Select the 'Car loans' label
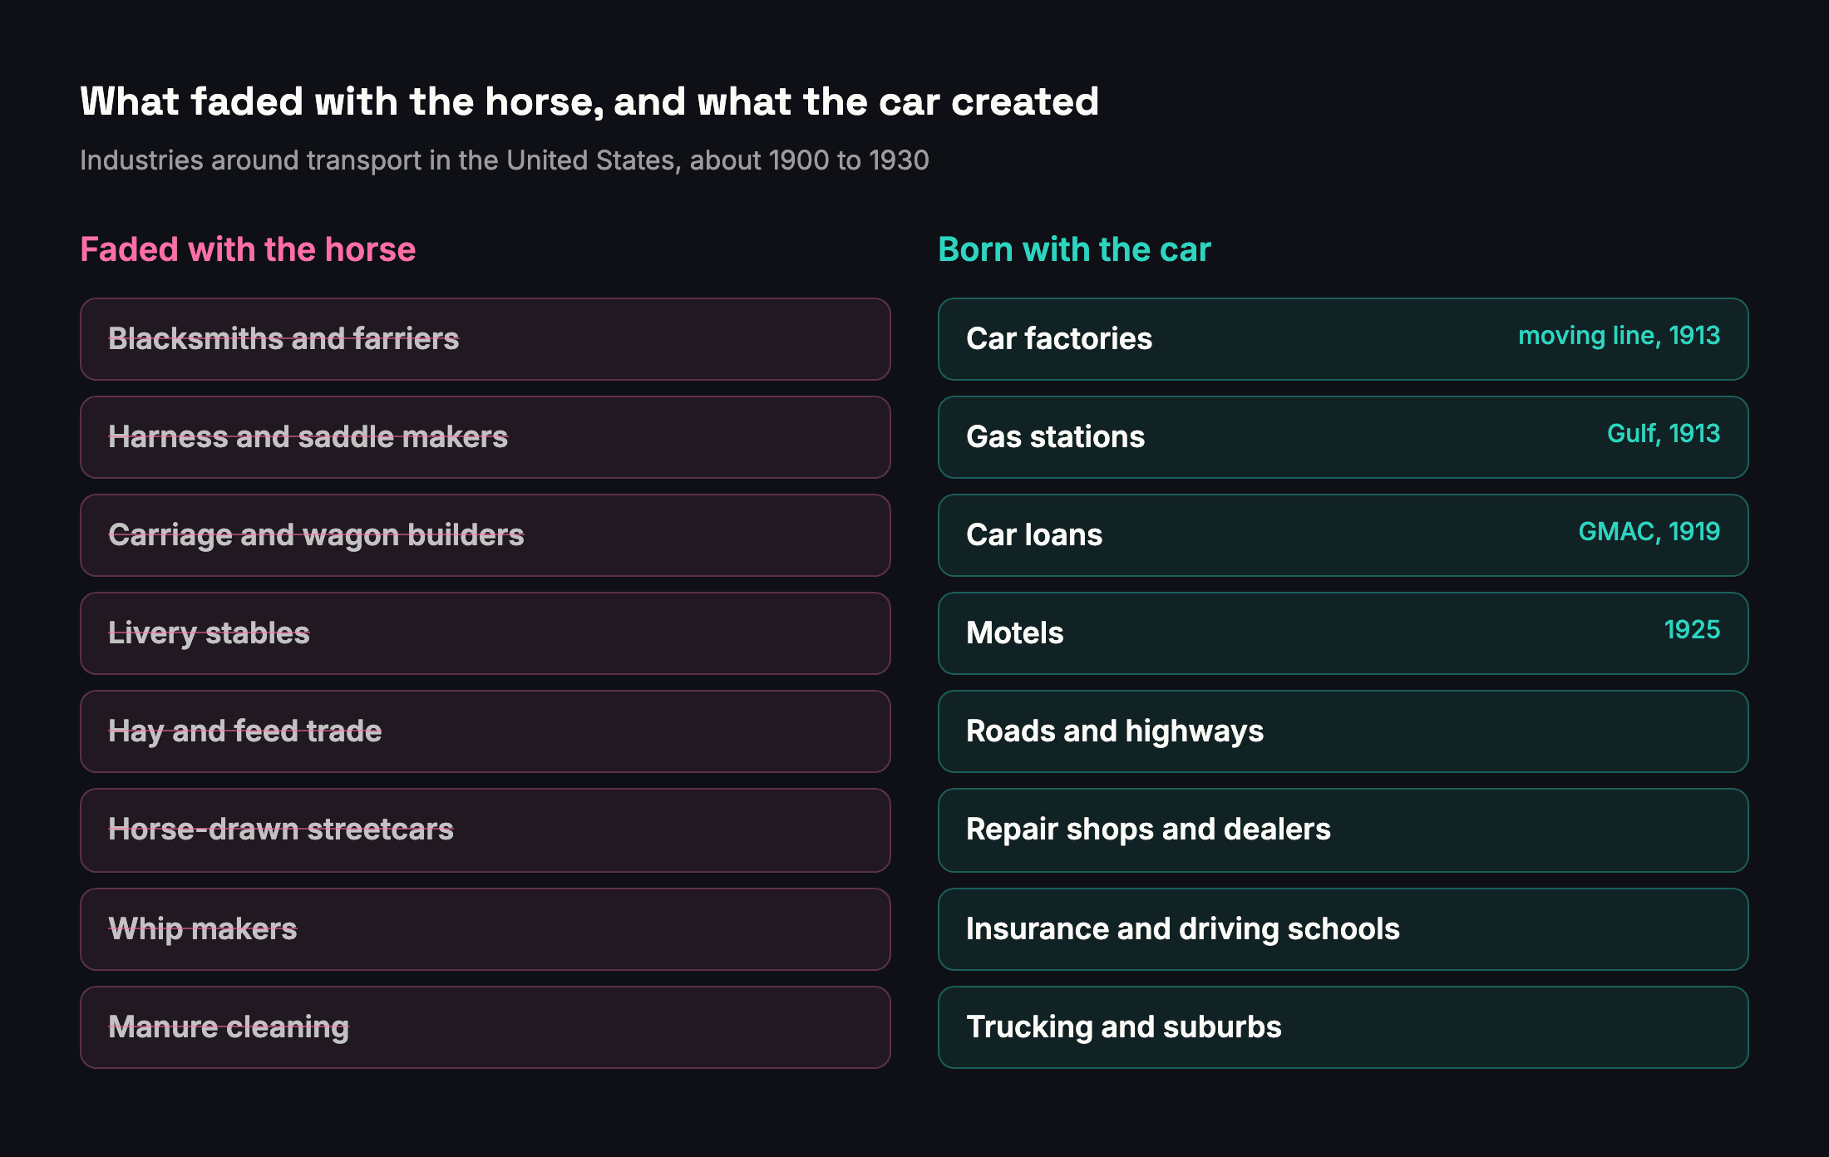The image size is (1829, 1157). [1034, 535]
